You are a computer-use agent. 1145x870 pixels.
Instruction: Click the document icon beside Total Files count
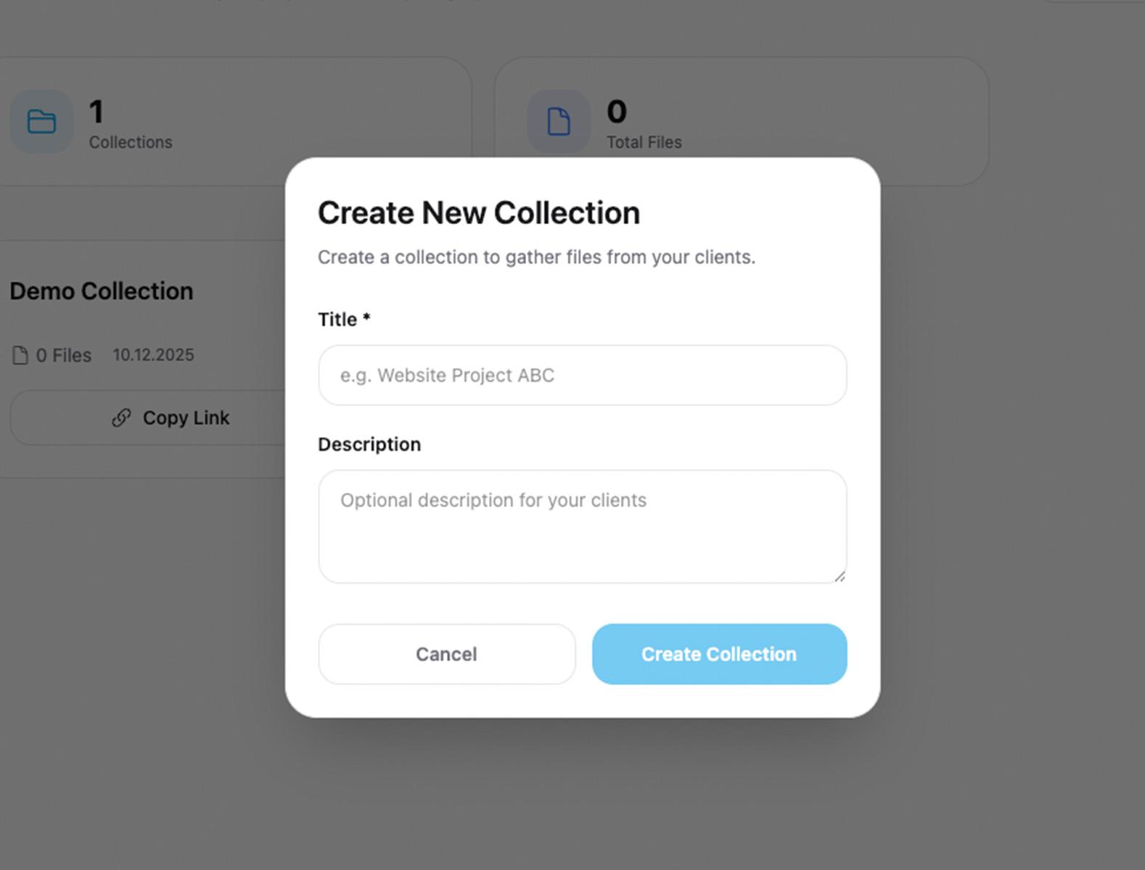pyautogui.click(x=558, y=122)
